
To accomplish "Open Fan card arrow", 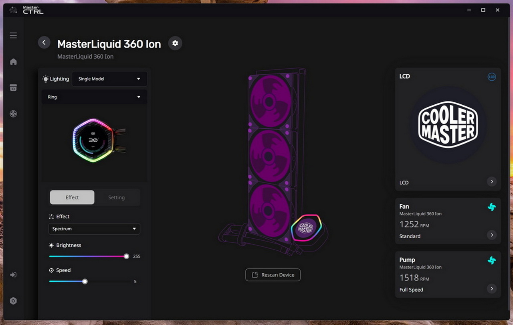I will click(x=492, y=235).
